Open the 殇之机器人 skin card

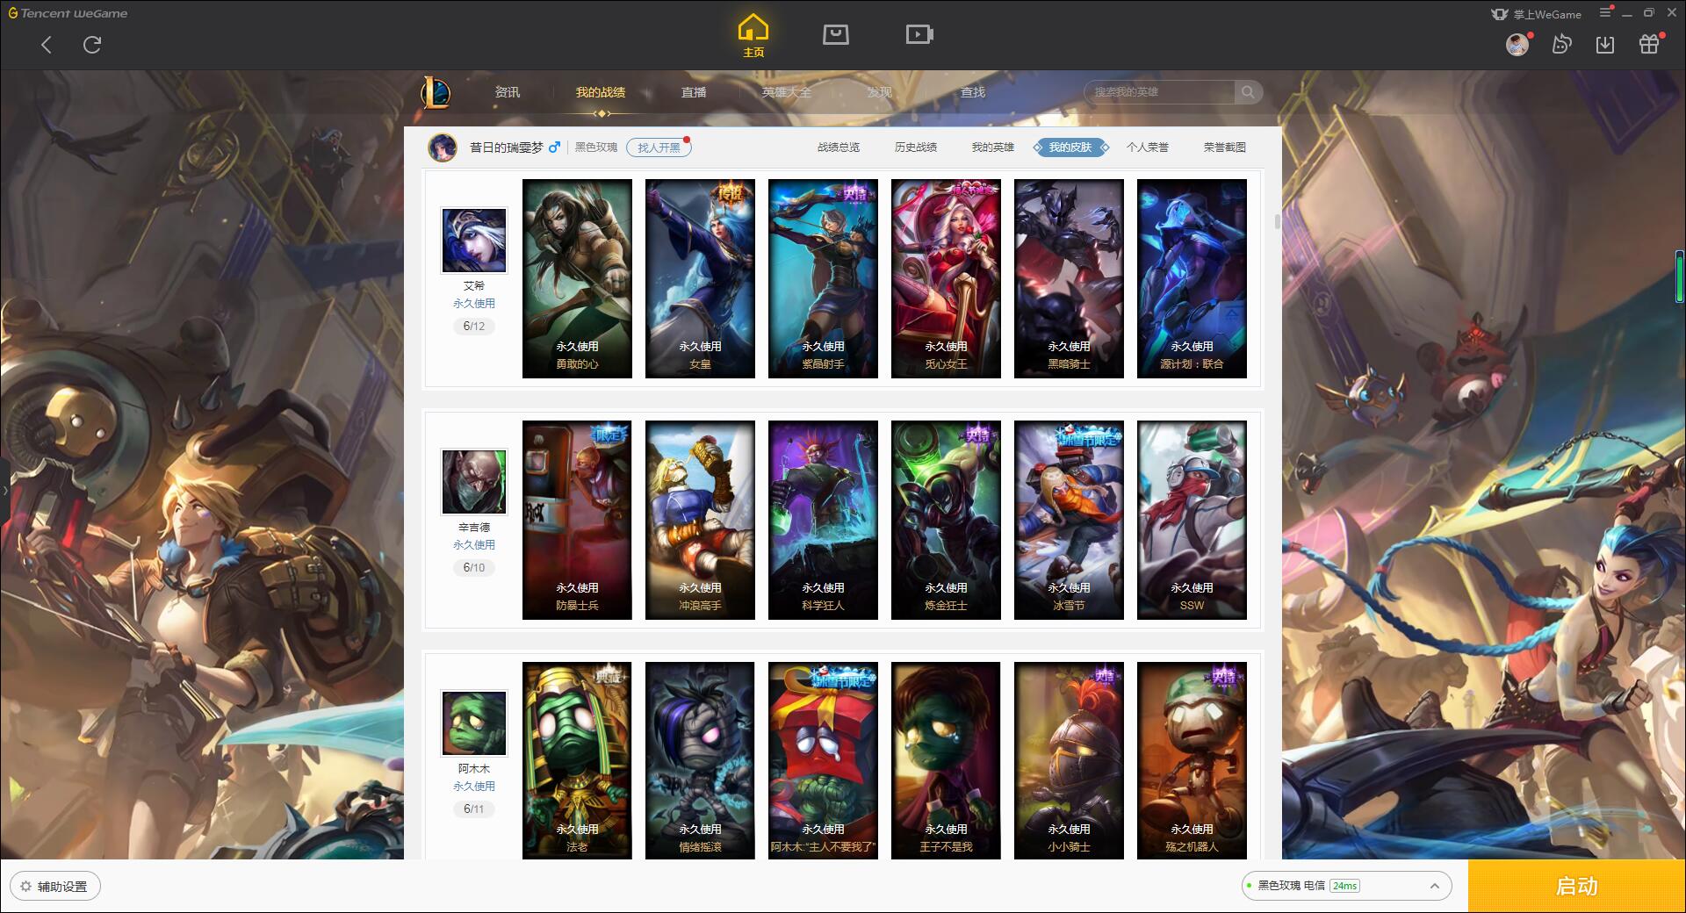point(1192,760)
